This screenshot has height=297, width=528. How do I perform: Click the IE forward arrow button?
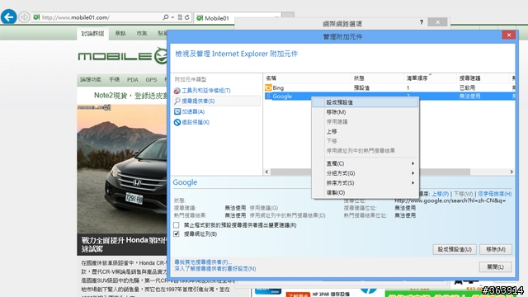[x=24, y=16]
